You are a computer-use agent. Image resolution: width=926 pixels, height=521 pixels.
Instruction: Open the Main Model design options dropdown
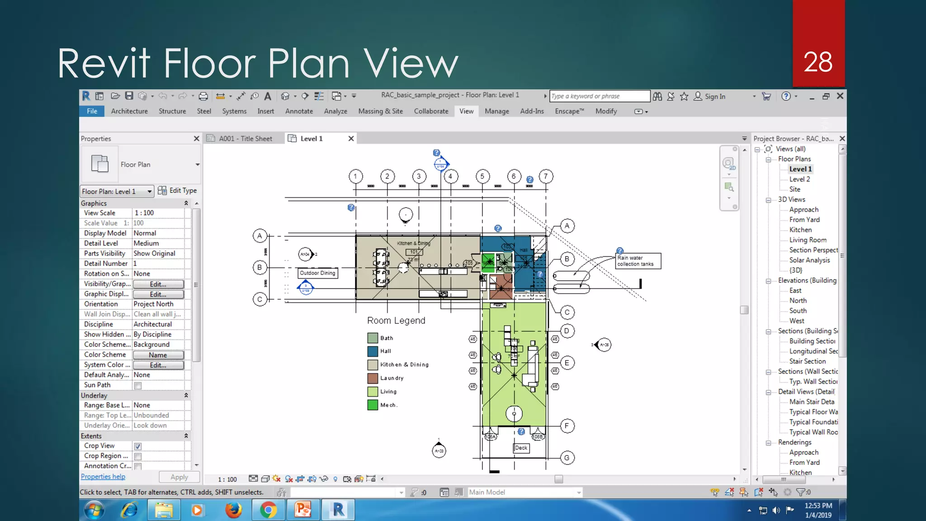(x=579, y=493)
